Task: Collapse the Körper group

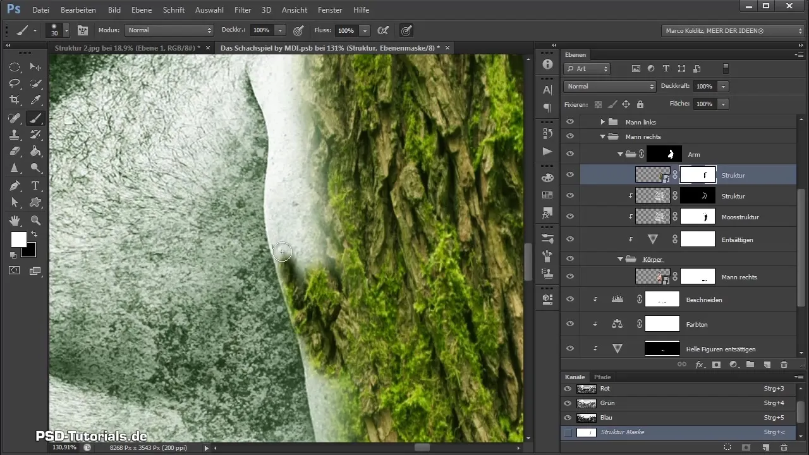Action: click(x=620, y=259)
